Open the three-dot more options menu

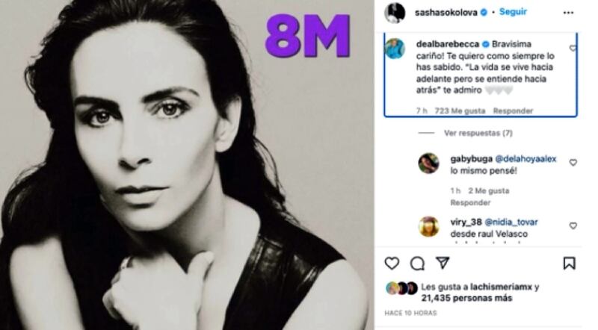tap(570, 12)
